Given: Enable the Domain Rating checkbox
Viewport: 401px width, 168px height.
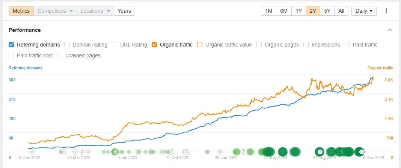Looking at the screenshot, I should pyautogui.click(x=67, y=45).
